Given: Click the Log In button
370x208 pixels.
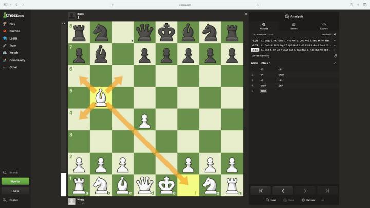Looking at the screenshot, I should coord(15,191).
